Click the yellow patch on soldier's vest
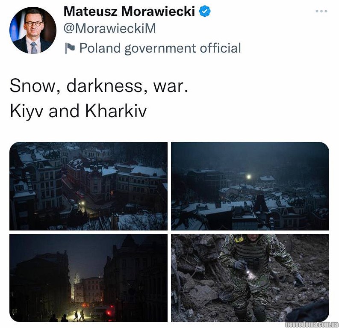Image resolution: width=339 pixels, height=328 pixels. (x=239, y=239)
